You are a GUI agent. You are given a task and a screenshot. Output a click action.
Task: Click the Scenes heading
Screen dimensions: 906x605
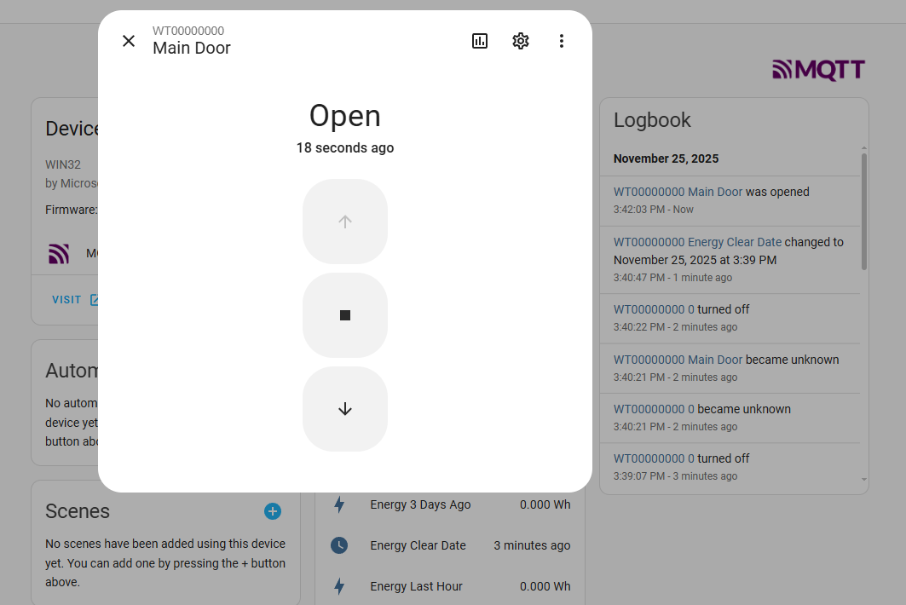tap(78, 511)
